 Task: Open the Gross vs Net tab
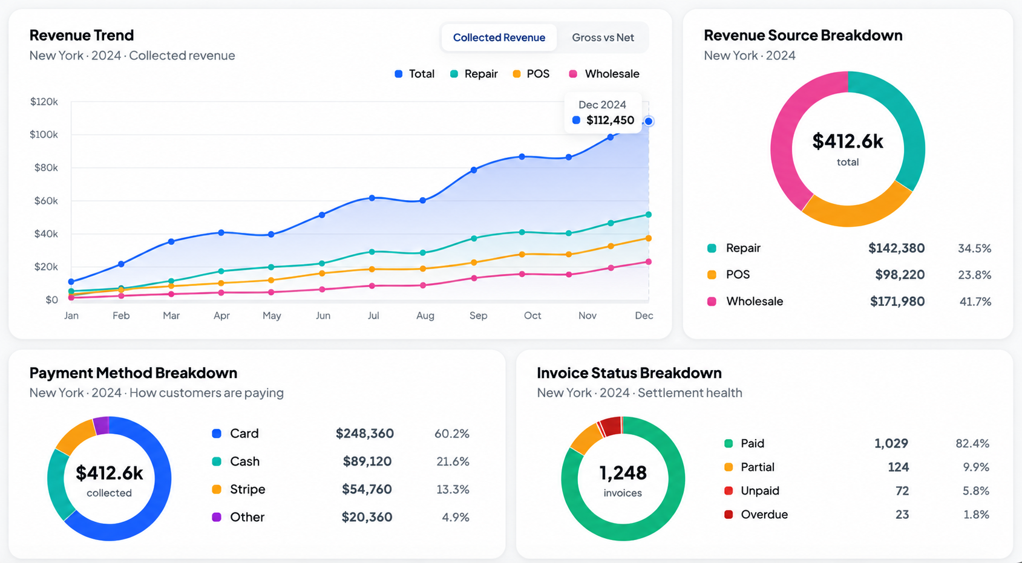coord(603,37)
